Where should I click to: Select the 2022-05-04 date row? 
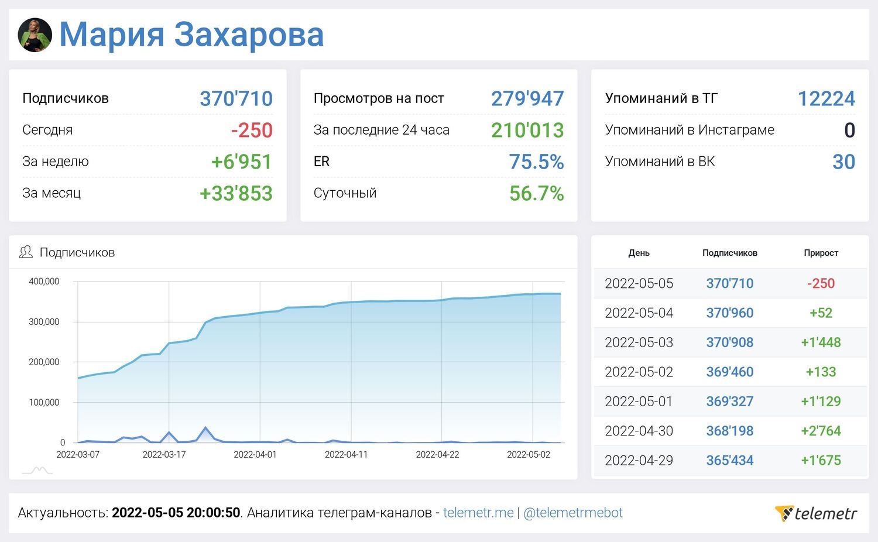coord(730,313)
